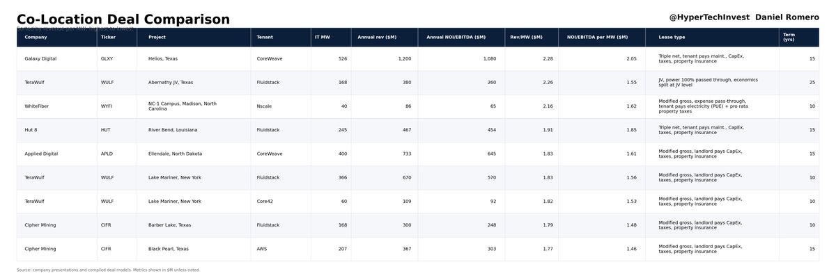Click the 300 annual revenue value
This screenshot has height=278, width=836.
click(x=407, y=225)
